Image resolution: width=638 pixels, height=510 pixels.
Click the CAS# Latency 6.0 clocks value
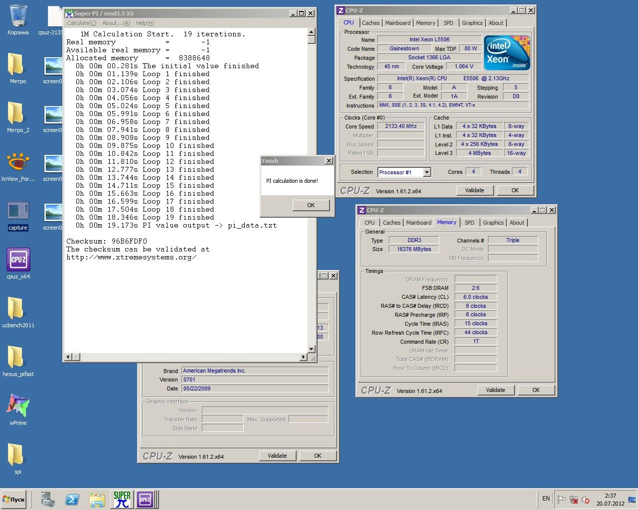coord(476,297)
